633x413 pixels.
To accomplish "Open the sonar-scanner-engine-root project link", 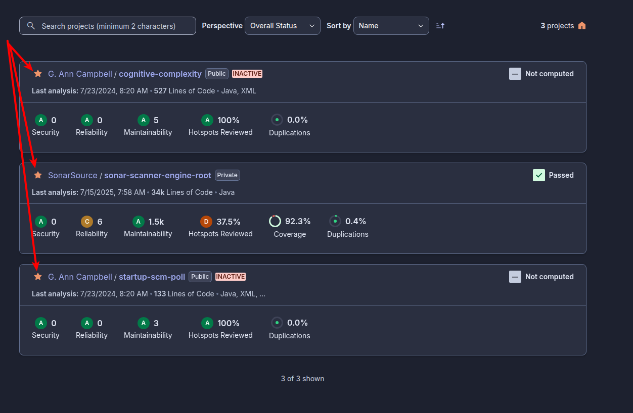I will [158, 175].
